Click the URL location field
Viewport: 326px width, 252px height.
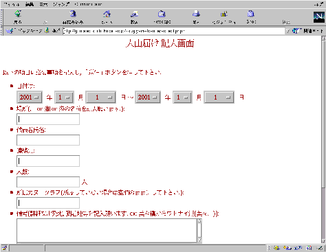pos(174,31)
